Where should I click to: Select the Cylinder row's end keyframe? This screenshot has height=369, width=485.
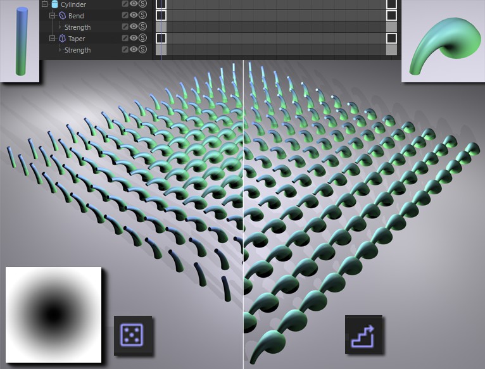[x=391, y=4]
